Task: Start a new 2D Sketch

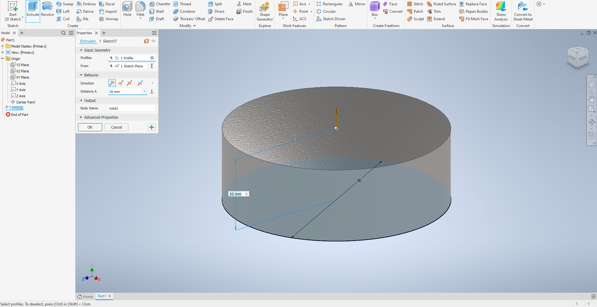Action: point(13,11)
